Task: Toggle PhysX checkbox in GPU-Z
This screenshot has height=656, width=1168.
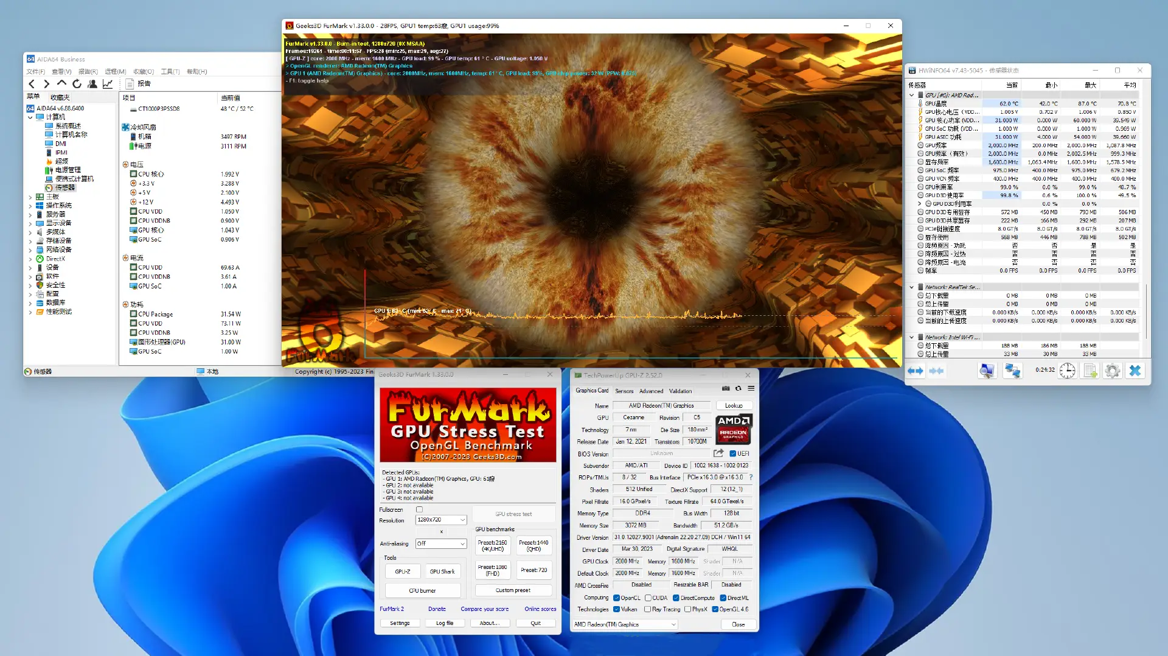Action: (687, 609)
